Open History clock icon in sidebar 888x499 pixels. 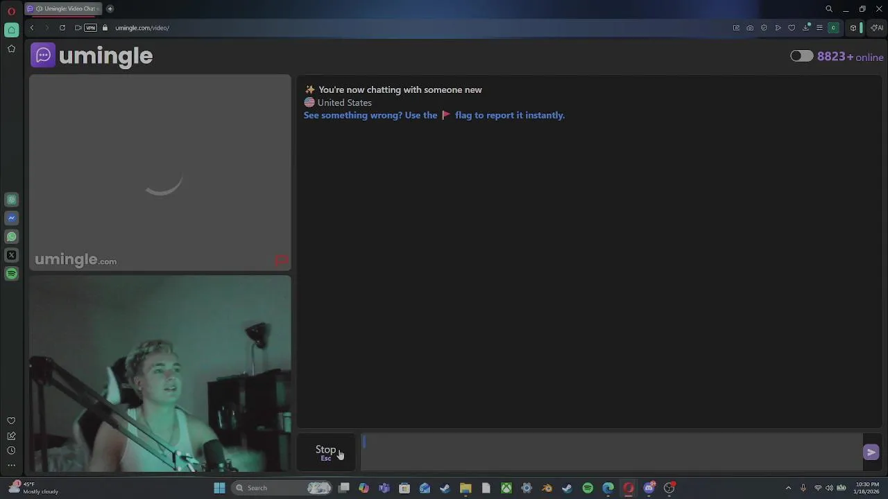11,450
